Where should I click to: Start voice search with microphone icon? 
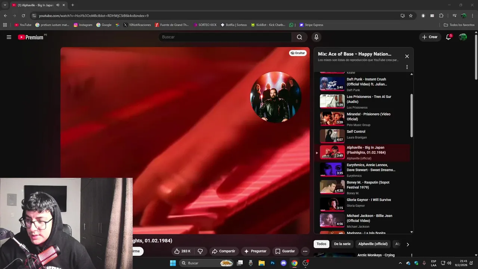(x=316, y=37)
